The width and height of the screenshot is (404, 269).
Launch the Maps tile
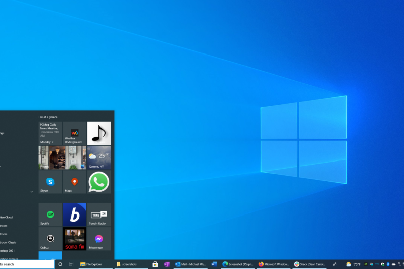tap(74, 182)
